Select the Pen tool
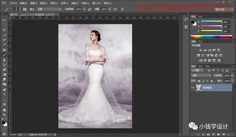236x137 pixels. [x=4, y=90]
